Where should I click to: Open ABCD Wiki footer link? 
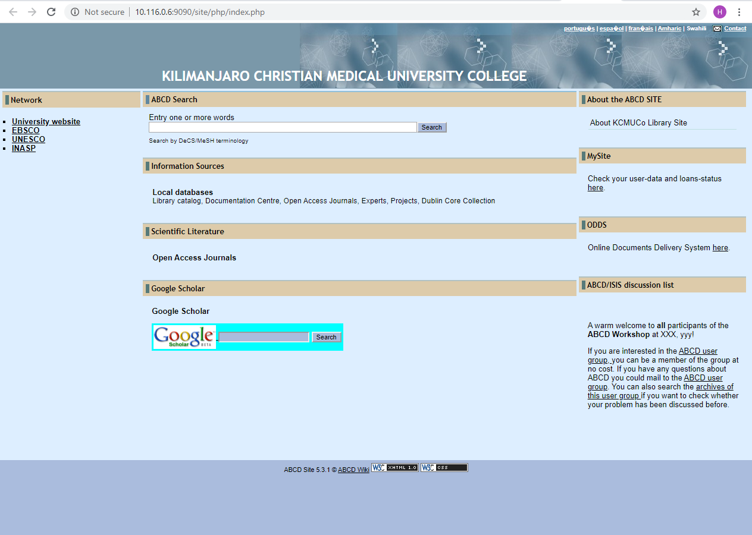[353, 470]
